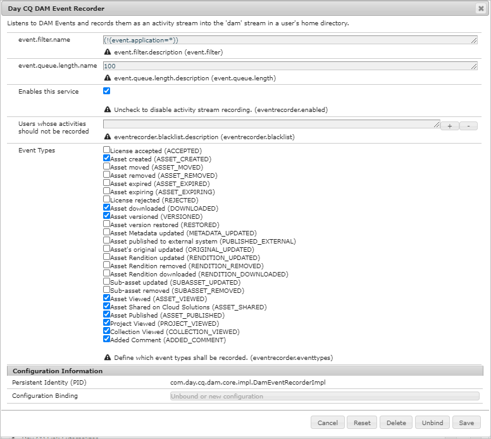This screenshot has height=439, width=491.
Task: Uncheck Asset Viewed (ASSET_VIEWED)
Action: (x=106, y=298)
